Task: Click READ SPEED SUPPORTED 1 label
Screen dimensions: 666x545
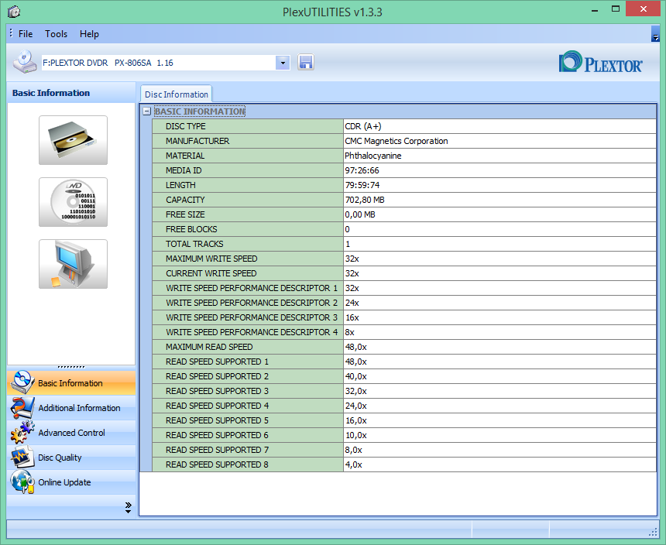Action: [x=217, y=362]
